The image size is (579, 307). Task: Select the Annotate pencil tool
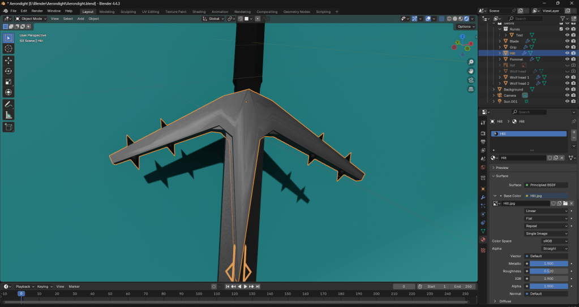click(8, 105)
